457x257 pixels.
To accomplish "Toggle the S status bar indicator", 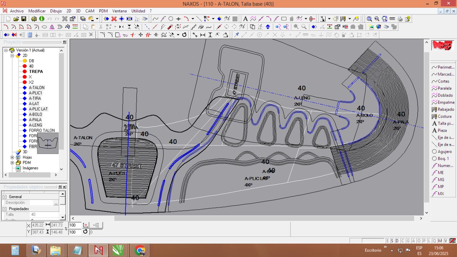I will [392, 241].
